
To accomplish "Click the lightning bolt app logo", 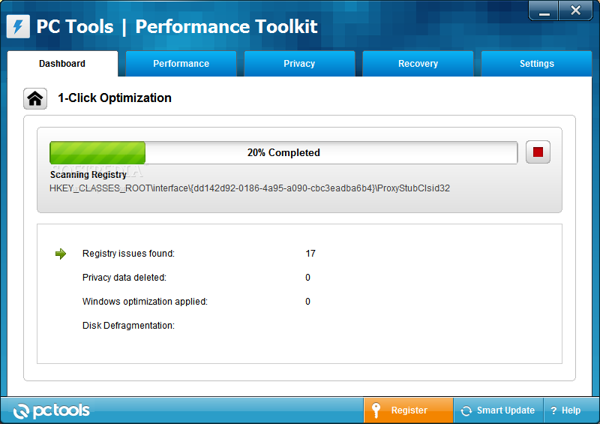I will [18, 26].
